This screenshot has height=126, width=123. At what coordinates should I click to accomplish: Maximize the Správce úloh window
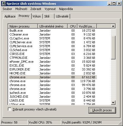[114, 4]
